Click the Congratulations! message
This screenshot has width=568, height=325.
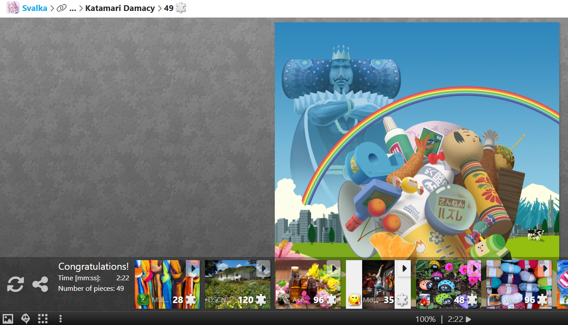[93, 266]
